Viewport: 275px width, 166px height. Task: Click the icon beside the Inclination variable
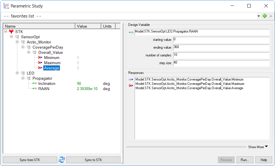(35, 84)
